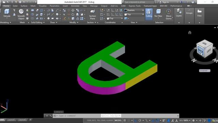Open the Groups panel button
The height and width of the screenshot is (123, 218).
point(189,11)
